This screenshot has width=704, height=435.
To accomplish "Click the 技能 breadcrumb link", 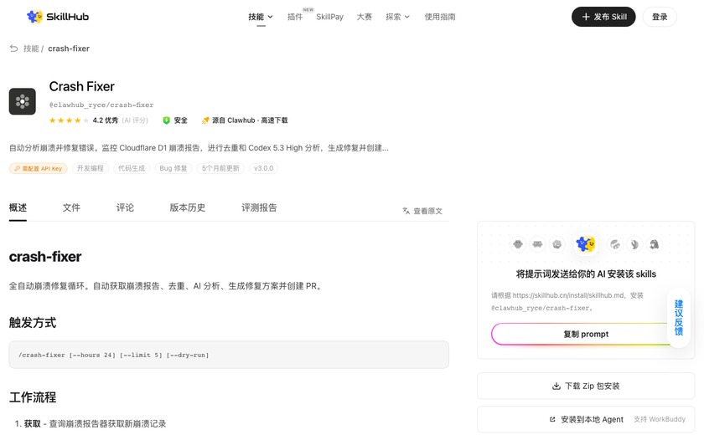I will pyautogui.click(x=31, y=49).
